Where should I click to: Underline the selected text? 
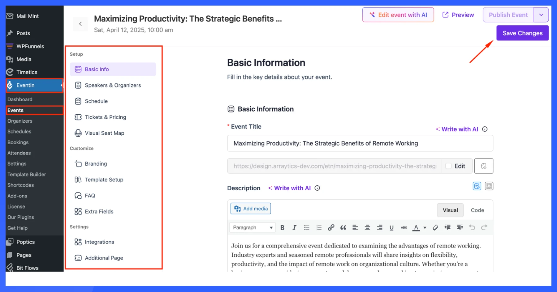391,228
